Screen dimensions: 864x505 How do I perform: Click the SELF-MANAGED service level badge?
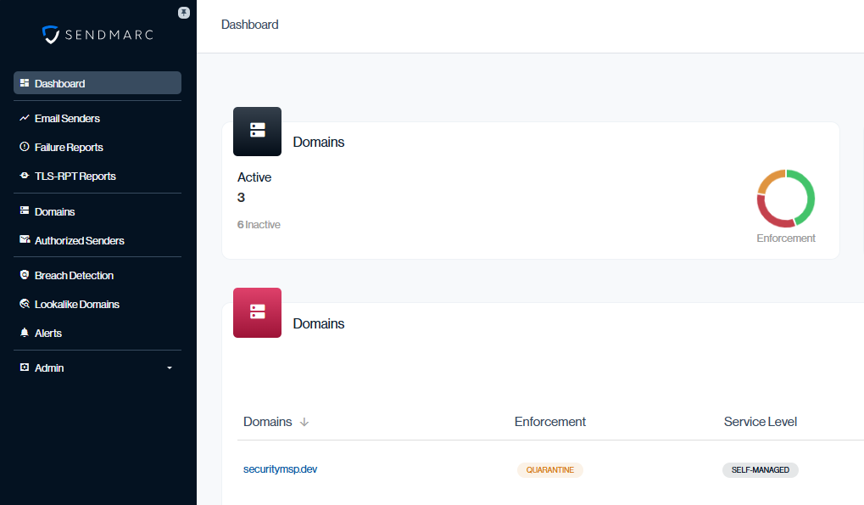[x=761, y=469]
